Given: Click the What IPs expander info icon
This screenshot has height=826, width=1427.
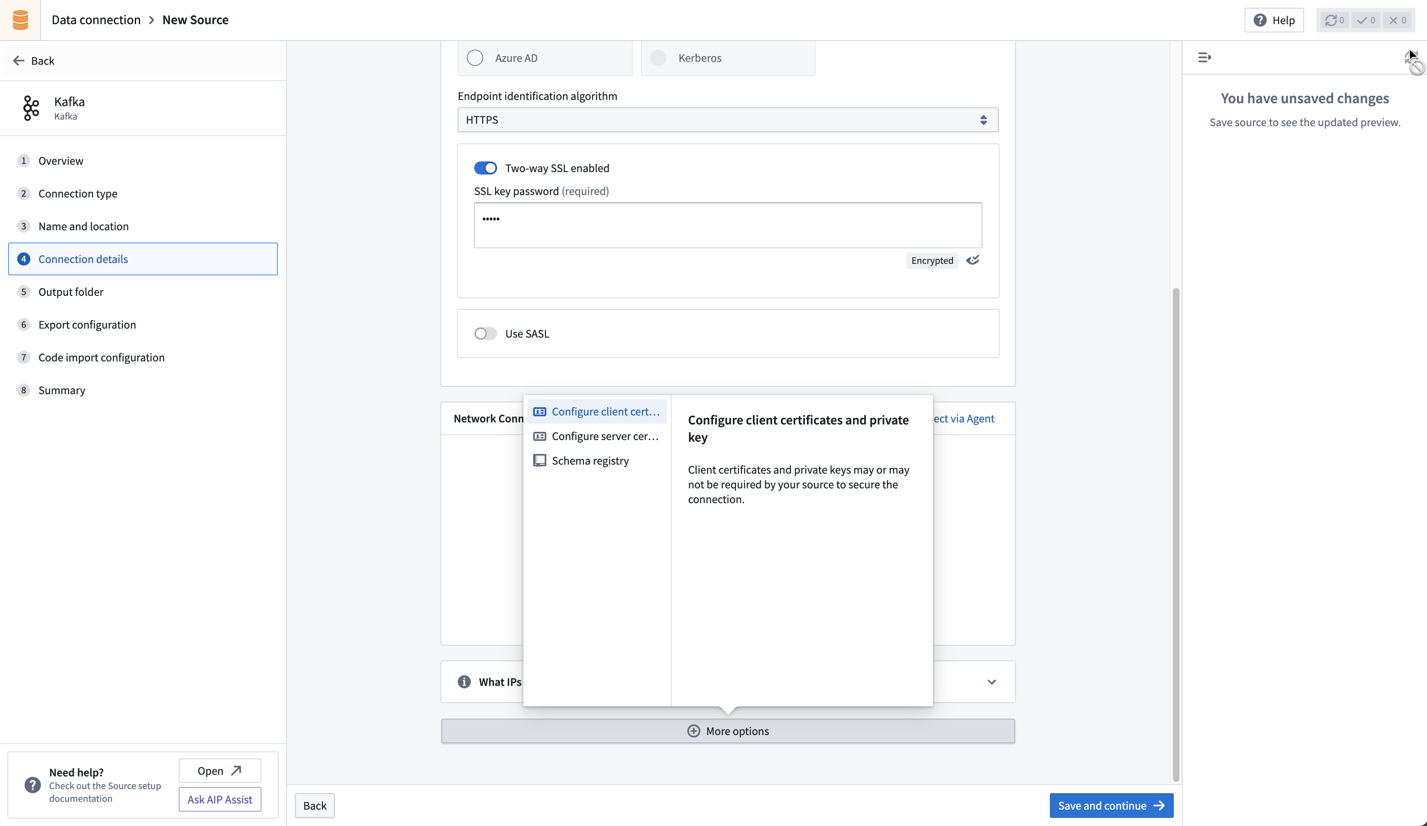Looking at the screenshot, I should 463,681.
